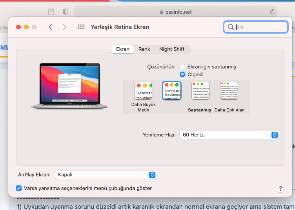Image resolution: width=295 pixels, height=210 pixels.
Task: Pick the "Saptanmış" scaling thumbnail
Action: pos(200,91)
